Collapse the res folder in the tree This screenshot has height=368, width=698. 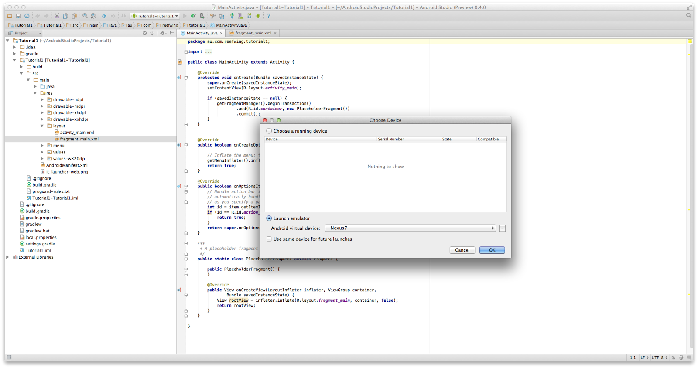pos(35,93)
